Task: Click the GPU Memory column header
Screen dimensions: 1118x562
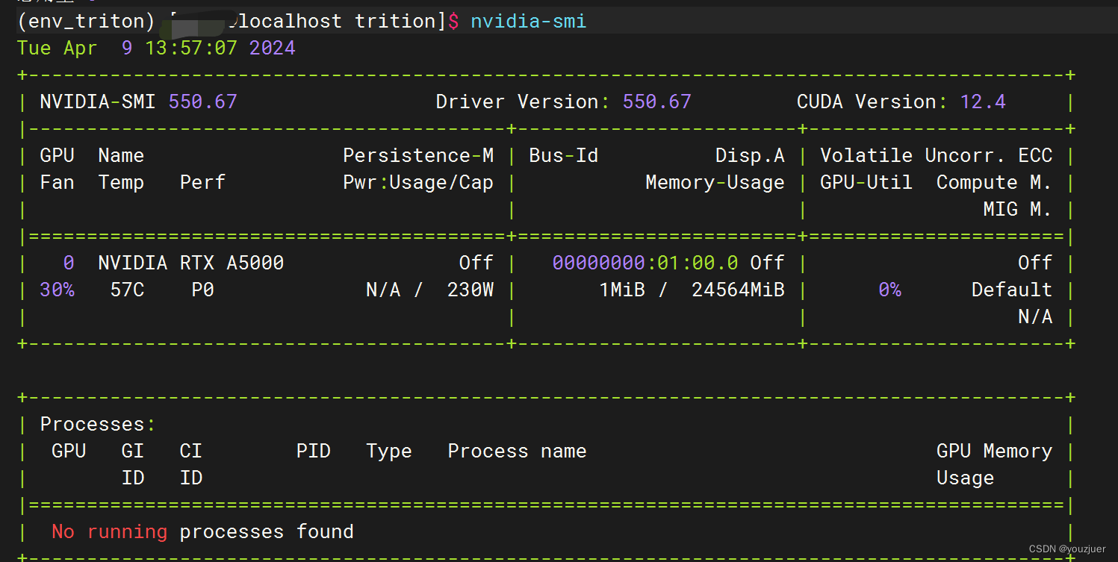Action: (x=994, y=451)
